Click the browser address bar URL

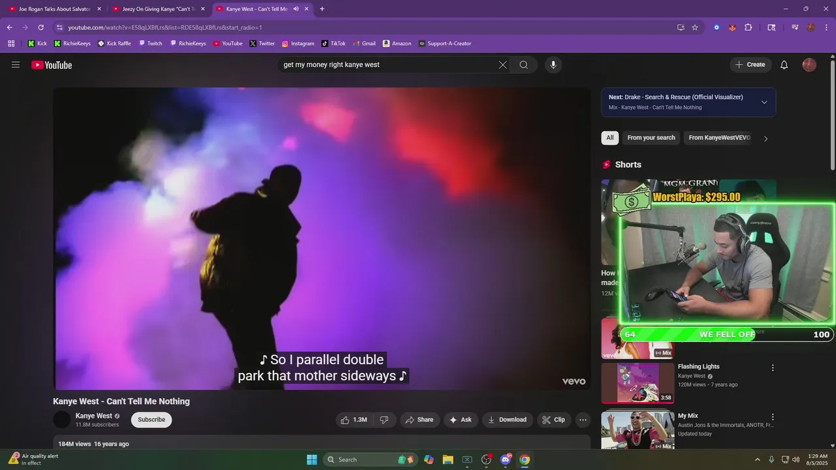(x=165, y=27)
